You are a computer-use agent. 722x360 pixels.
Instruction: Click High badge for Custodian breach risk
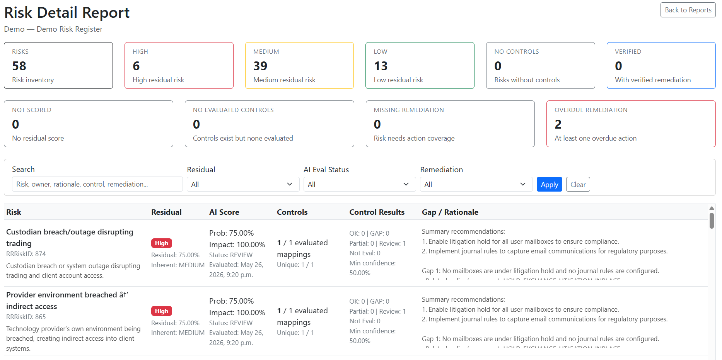161,243
